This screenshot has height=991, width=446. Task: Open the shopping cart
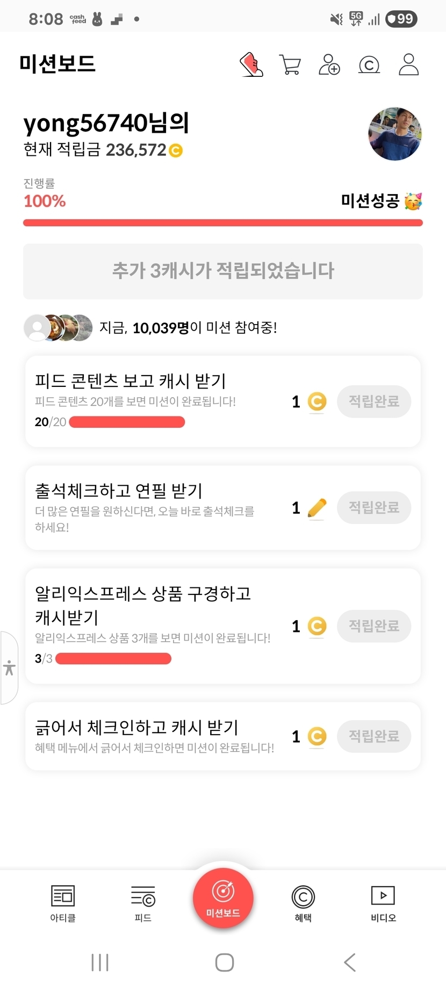click(290, 64)
